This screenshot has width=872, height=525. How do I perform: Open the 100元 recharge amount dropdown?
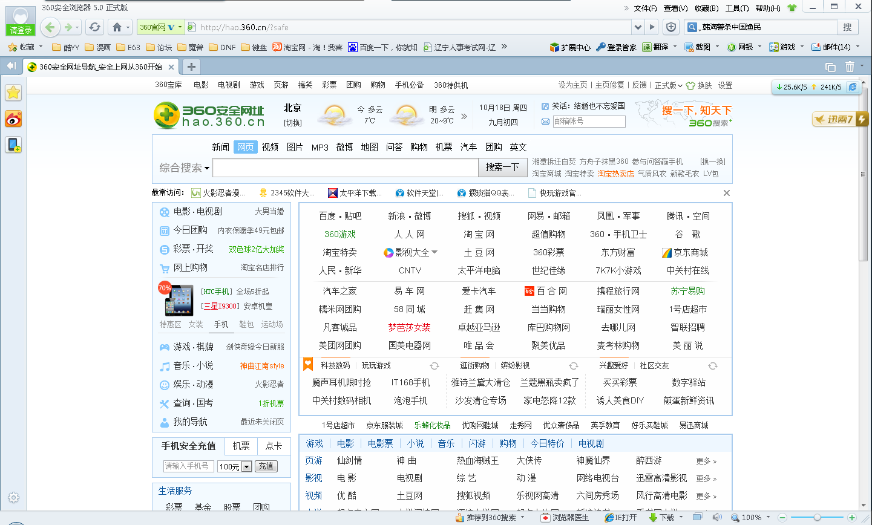point(246,466)
